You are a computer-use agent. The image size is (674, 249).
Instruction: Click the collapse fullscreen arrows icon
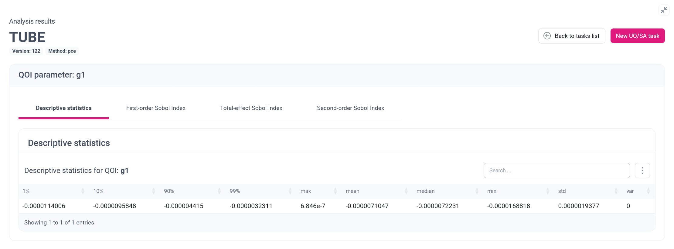click(x=664, y=10)
